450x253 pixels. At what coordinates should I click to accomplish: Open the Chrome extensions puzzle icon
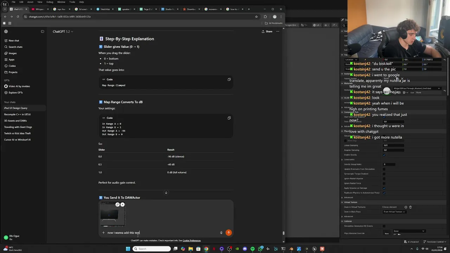tap(265, 17)
